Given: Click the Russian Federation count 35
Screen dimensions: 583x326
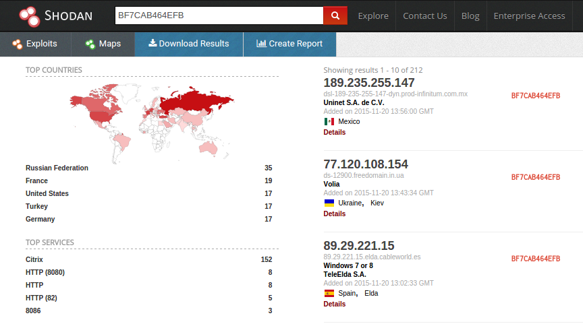Looking at the screenshot, I should pyautogui.click(x=269, y=168).
